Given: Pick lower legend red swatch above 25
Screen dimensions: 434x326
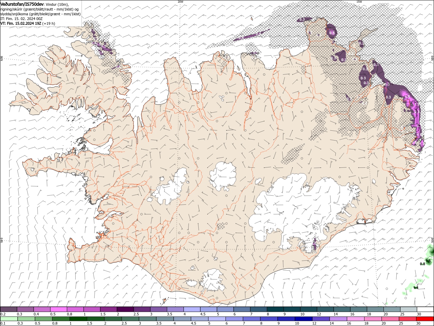Looking at the screenshot, I should (x=408, y=319).
